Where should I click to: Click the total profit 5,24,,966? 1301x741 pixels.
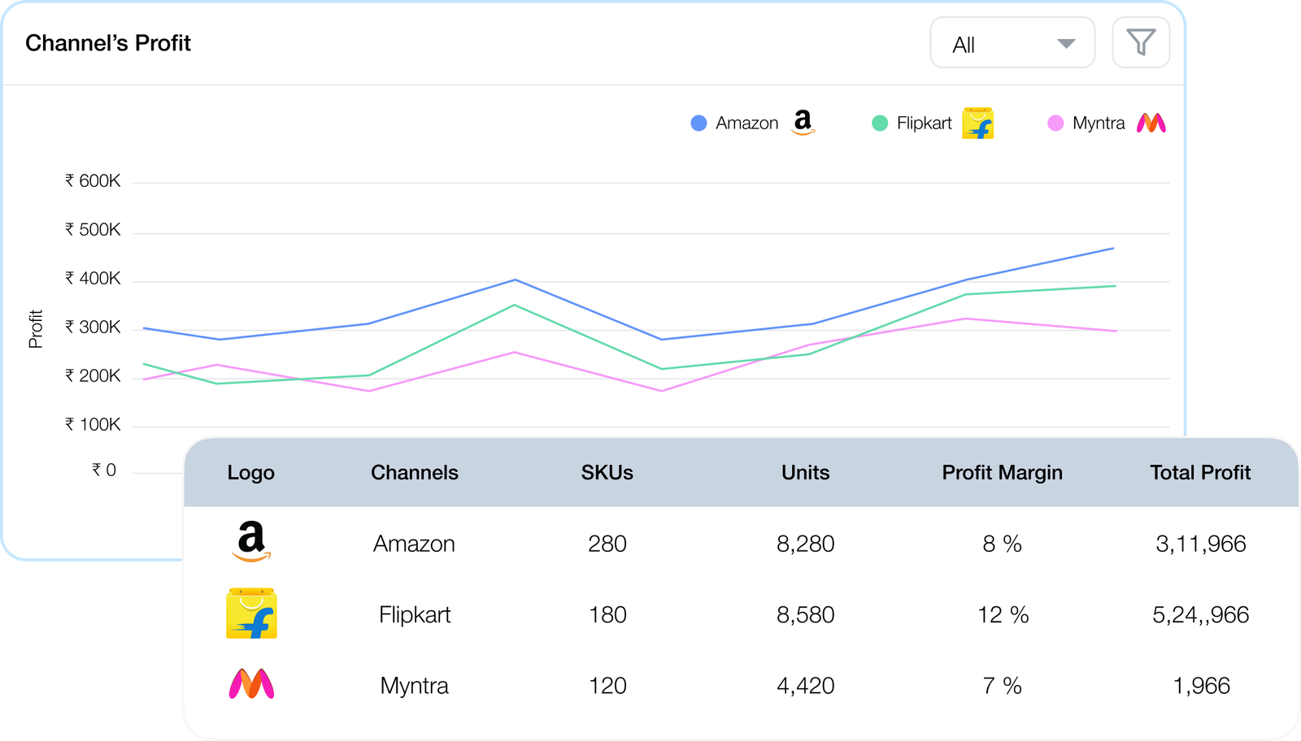pos(1200,614)
